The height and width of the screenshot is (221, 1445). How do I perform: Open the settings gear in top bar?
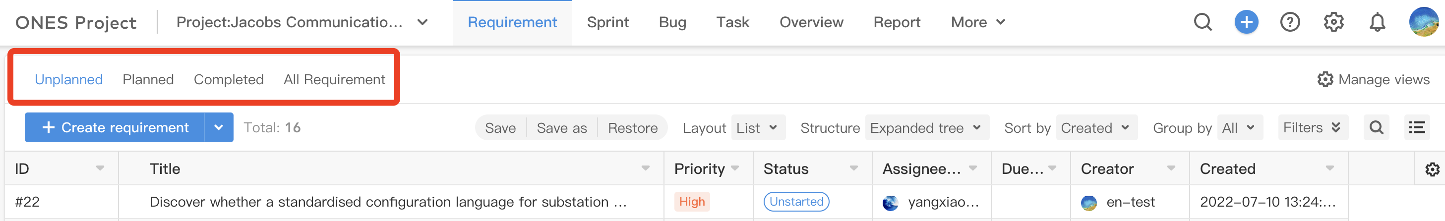coord(1333,22)
